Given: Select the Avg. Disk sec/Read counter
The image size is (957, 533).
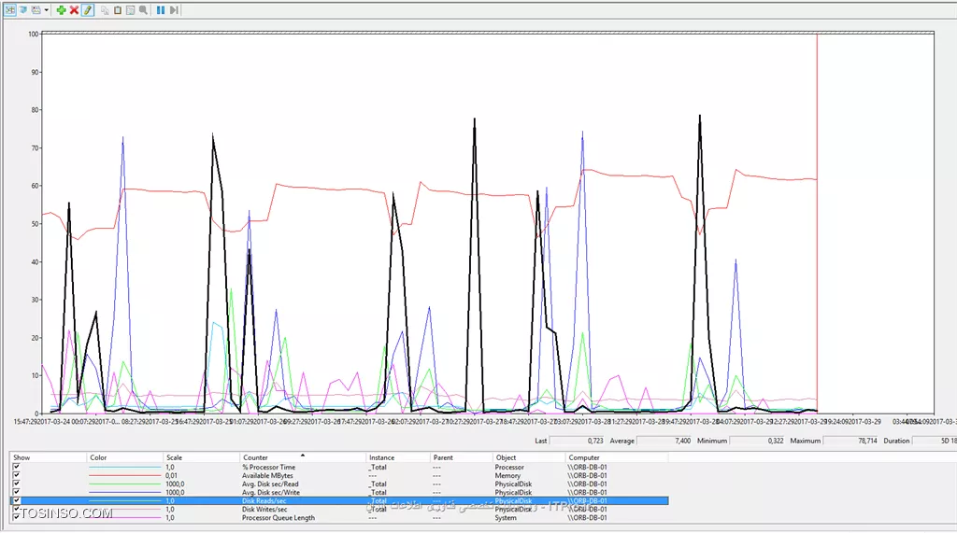Looking at the screenshot, I should coord(338,484).
